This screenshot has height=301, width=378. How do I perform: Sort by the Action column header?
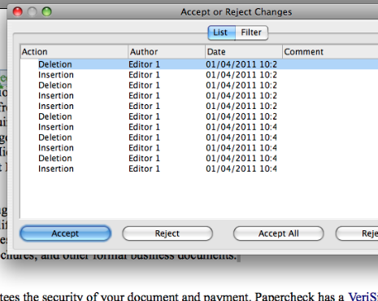(74, 52)
